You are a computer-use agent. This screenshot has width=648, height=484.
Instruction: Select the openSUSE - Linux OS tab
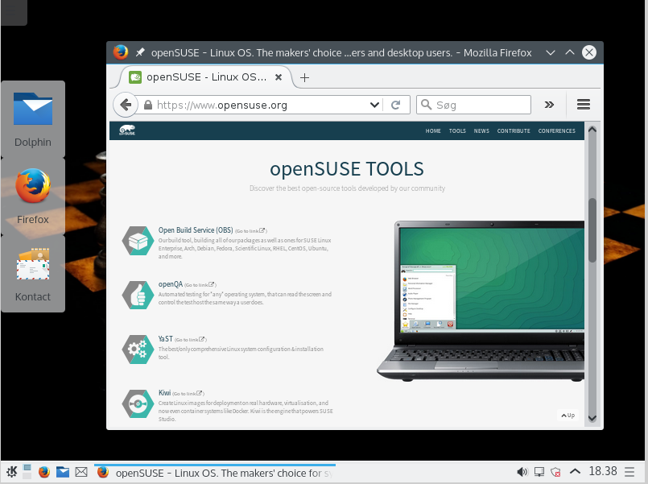click(205, 77)
